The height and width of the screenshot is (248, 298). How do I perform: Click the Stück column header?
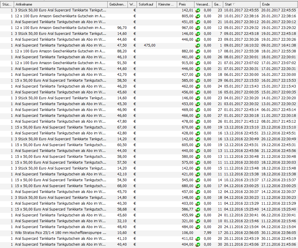click(7, 5)
